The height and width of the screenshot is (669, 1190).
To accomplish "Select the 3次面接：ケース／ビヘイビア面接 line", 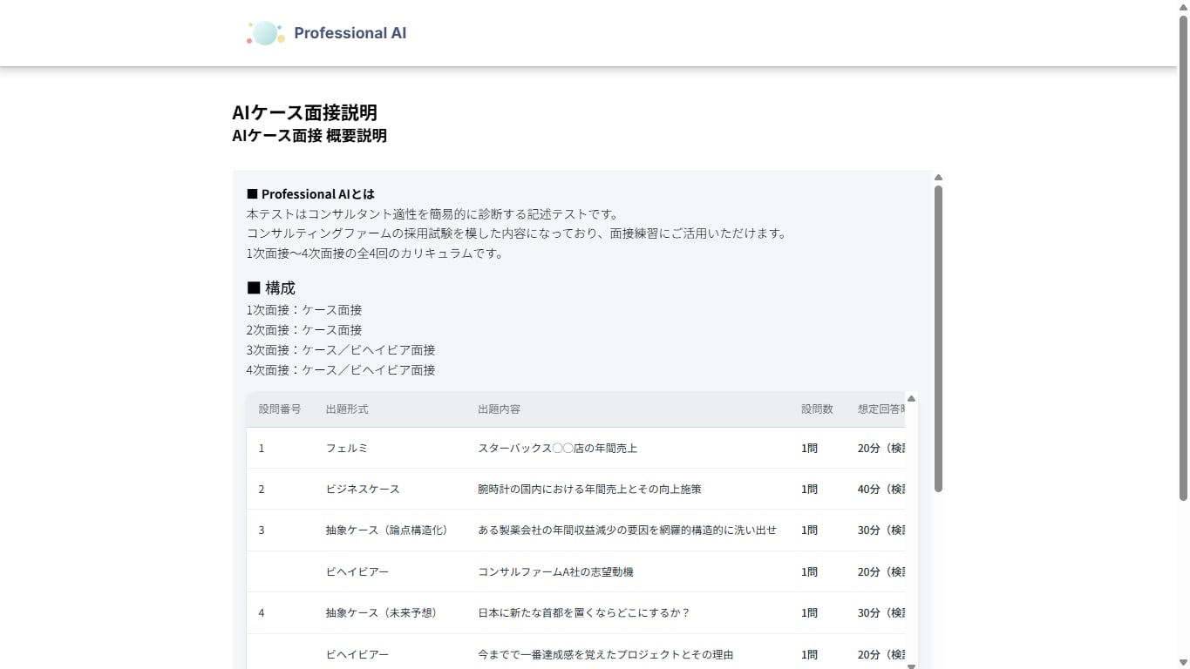I will (x=341, y=350).
